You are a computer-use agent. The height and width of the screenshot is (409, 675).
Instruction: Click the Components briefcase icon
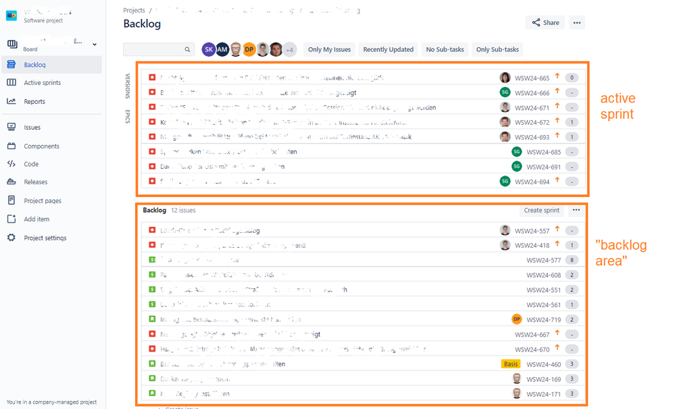[11, 146]
